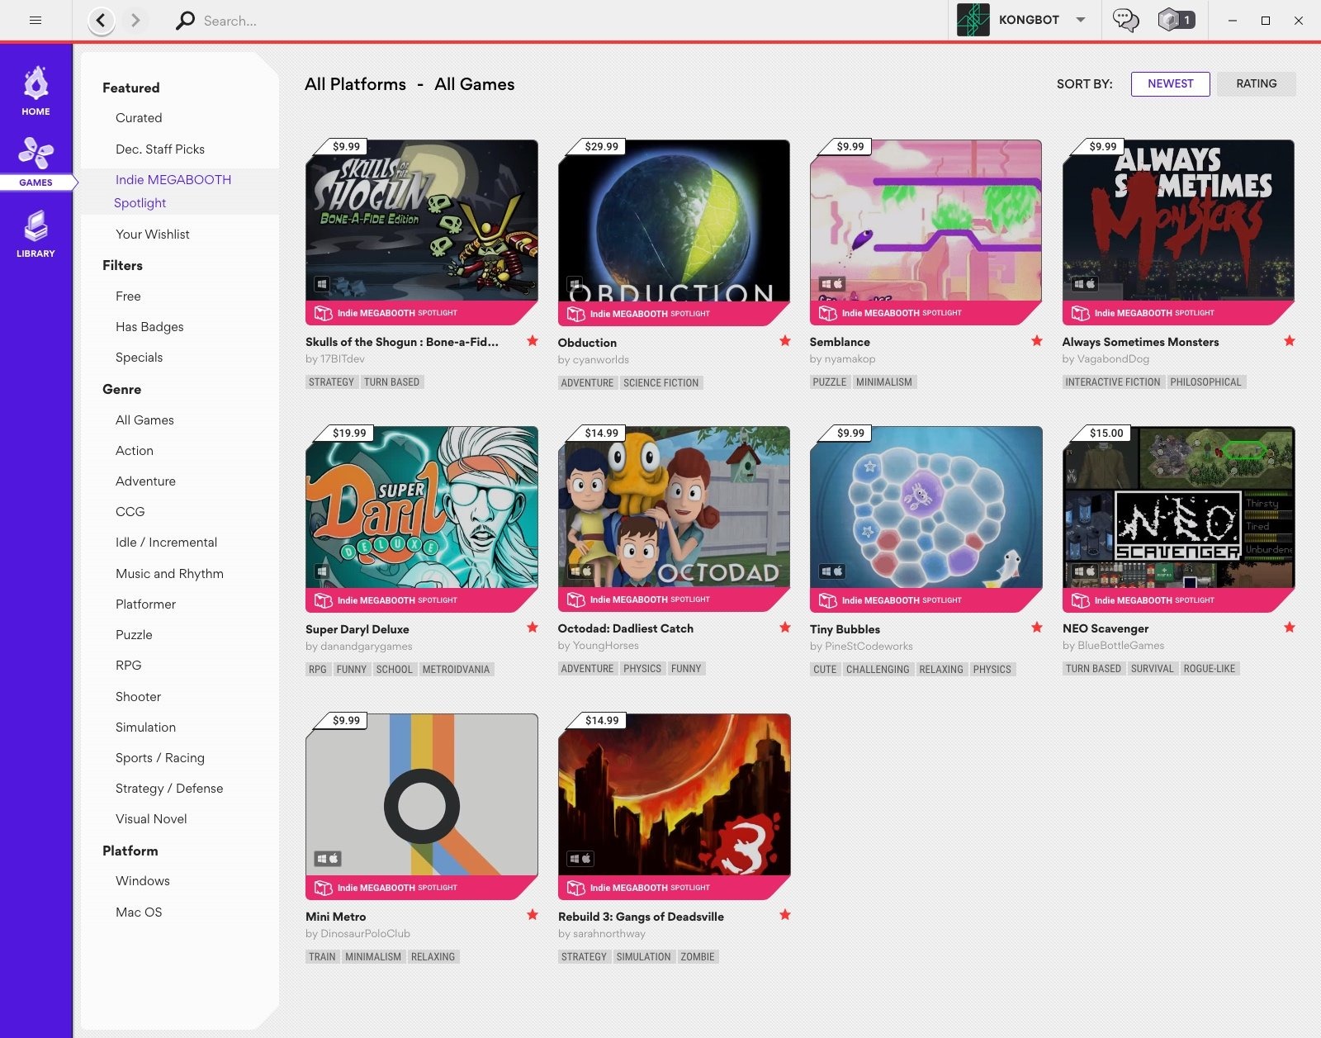Click the forward navigation arrow
1321x1038 pixels.
(135, 21)
